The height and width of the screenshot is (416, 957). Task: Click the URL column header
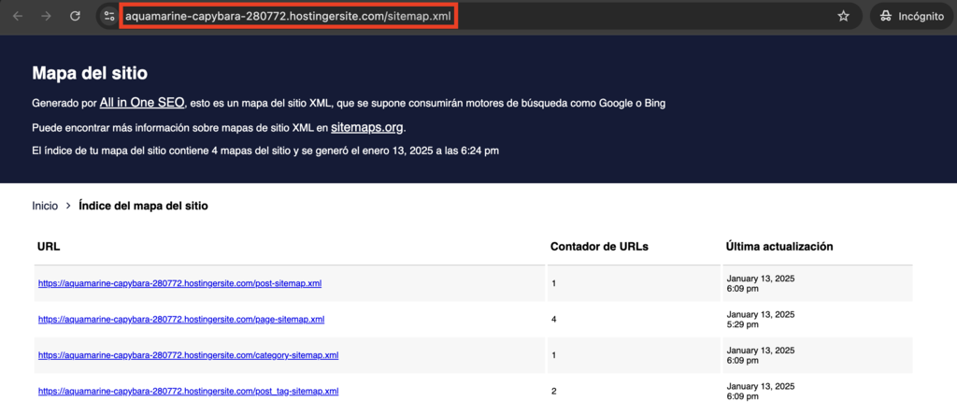point(49,246)
